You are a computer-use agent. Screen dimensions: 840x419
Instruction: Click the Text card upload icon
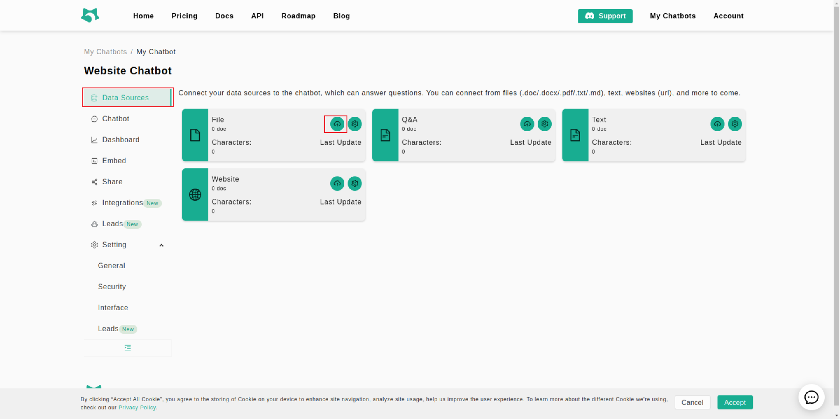717,124
